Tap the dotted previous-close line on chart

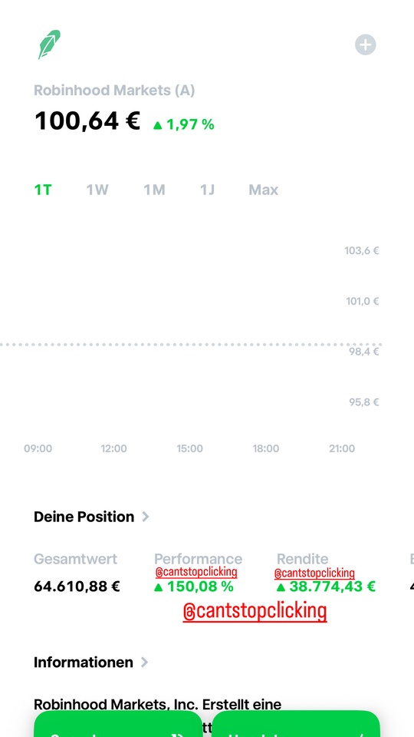190,345
